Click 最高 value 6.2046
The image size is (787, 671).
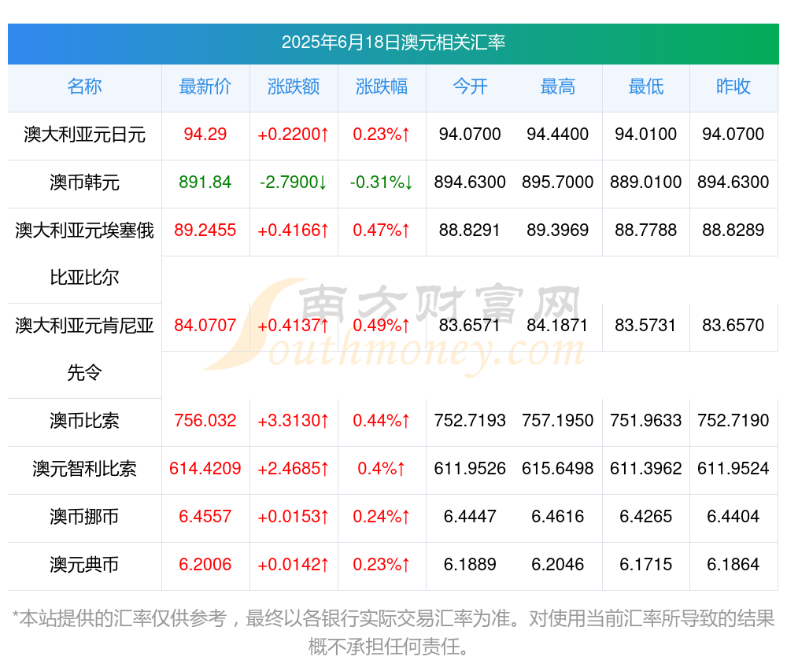point(558,565)
